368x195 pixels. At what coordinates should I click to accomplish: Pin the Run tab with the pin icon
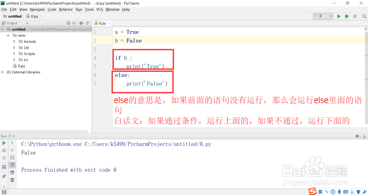pos(4,176)
